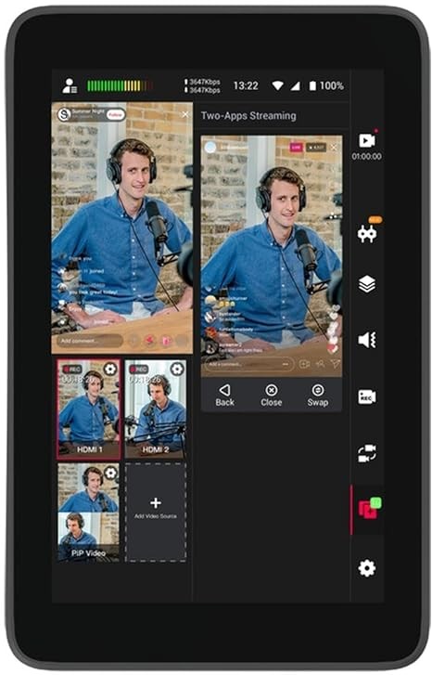The image size is (432, 675).
Task: Tap the 13:22 clock in status bar
Action: (x=246, y=85)
